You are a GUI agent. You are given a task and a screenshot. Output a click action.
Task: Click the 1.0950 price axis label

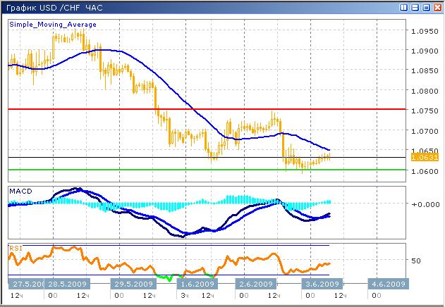tap(426, 31)
